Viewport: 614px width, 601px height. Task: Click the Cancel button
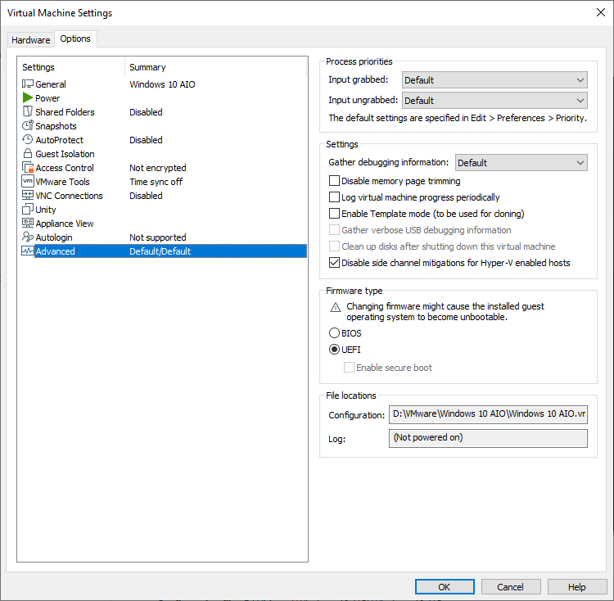(510, 587)
